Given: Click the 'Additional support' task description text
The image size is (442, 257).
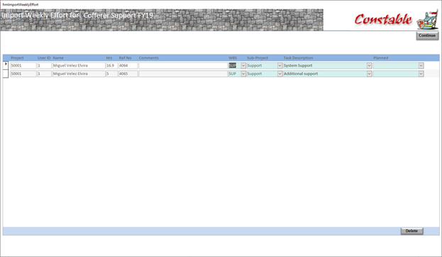Looking at the screenshot, I should tap(301, 74).
